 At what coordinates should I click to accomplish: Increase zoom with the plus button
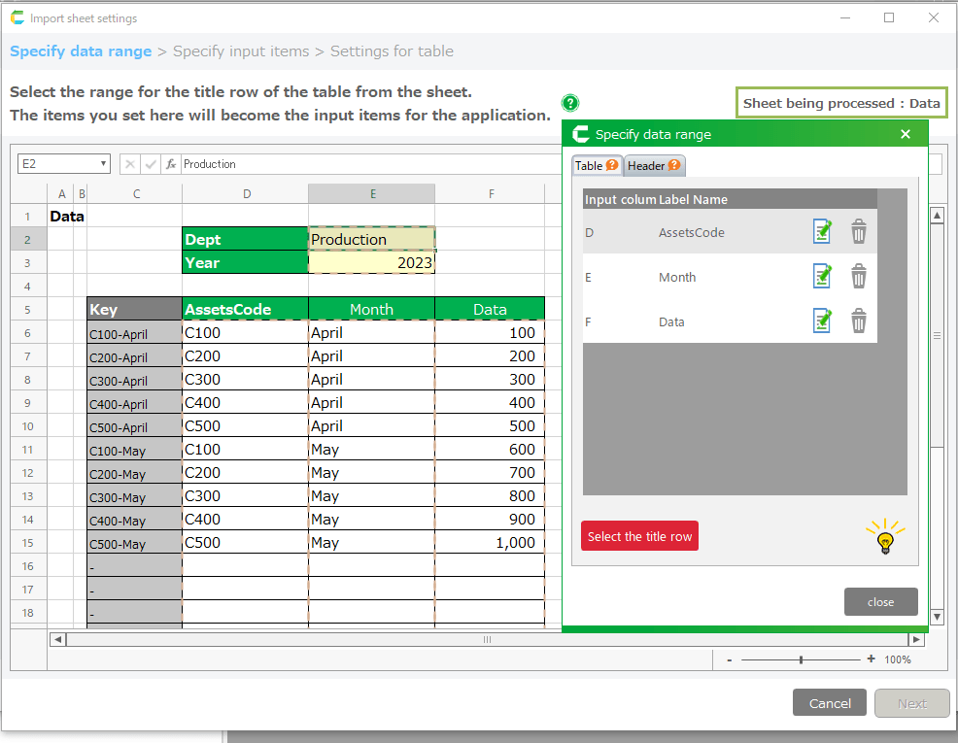tap(871, 659)
